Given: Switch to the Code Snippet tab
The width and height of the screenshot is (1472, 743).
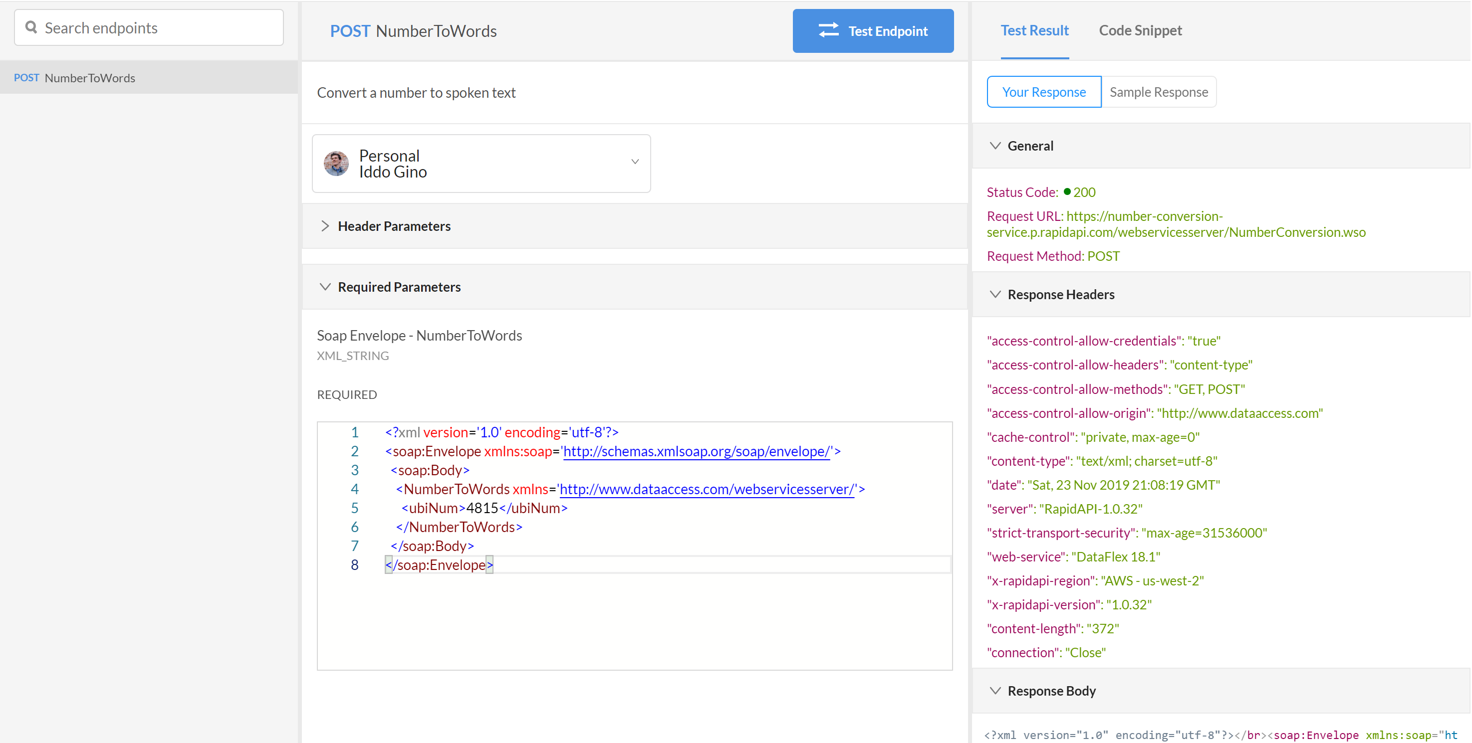Looking at the screenshot, I should point(1140,30).
